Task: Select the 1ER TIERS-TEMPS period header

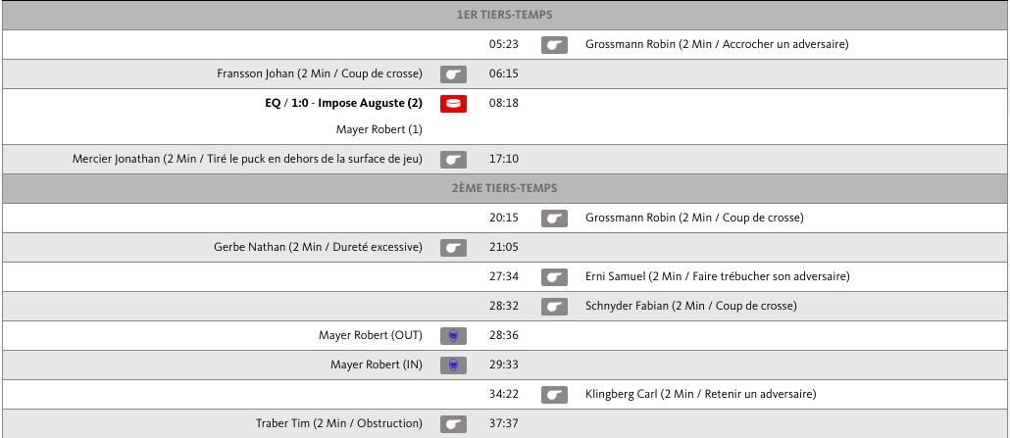Action: click(504, 15)
